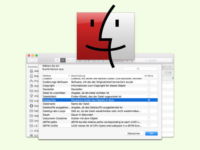Tick the Dokument-Container checkbox
200x150 pixels.
click(x=149, y=118)
